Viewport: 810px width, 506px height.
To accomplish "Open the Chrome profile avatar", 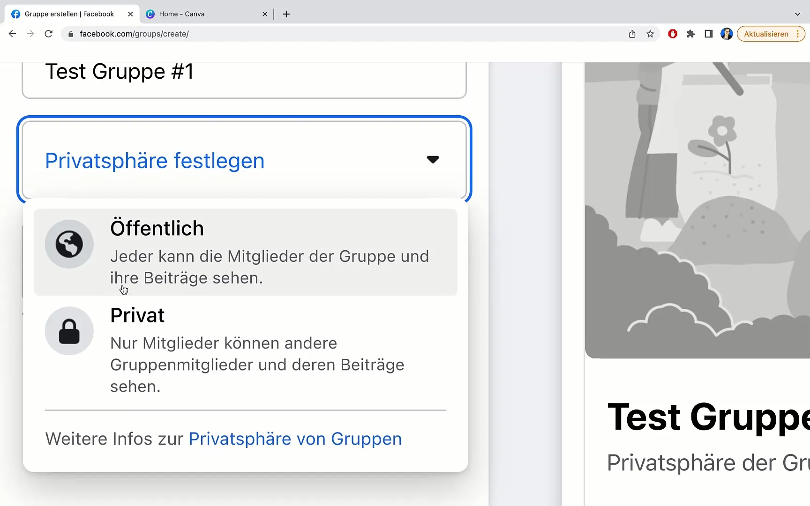I will click(x=727, y=34).
